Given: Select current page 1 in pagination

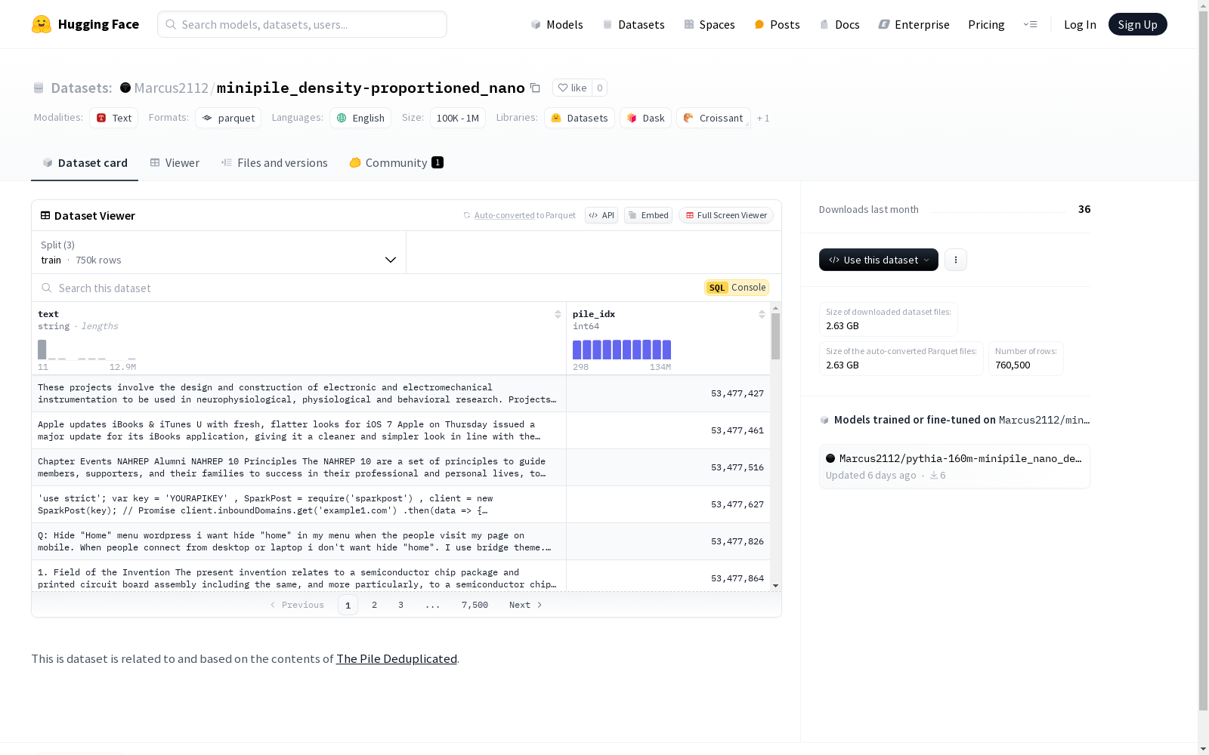Looking at the screenshot, I should tap(348, 605).
